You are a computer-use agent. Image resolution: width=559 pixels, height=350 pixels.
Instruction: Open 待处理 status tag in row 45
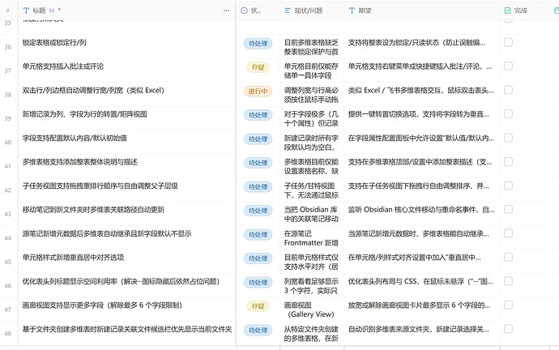tap(258, 258)
